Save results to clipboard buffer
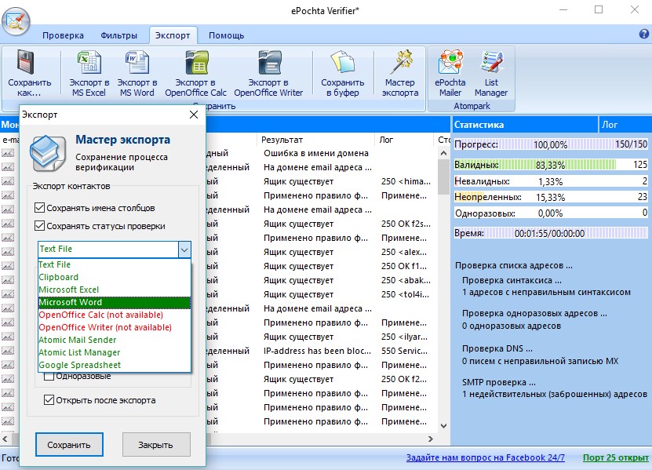The width and height of the screenshot is (652, 470). coord(342,74)
